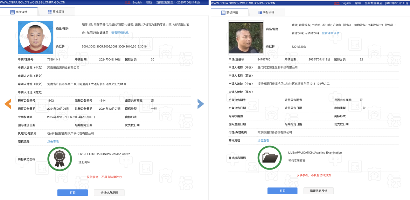Click 点击查看 link for 河南恒盛源药业 trademark

53,142
